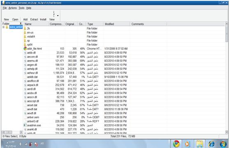Select the aevdf.dat file name

coord(32,109)
